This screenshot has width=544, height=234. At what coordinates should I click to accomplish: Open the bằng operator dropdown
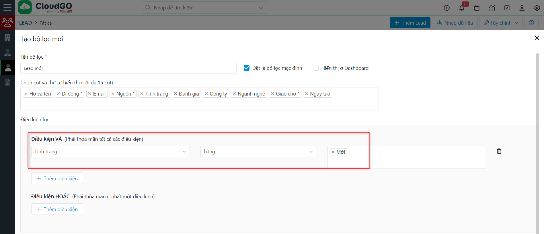(x=258, y=152)
